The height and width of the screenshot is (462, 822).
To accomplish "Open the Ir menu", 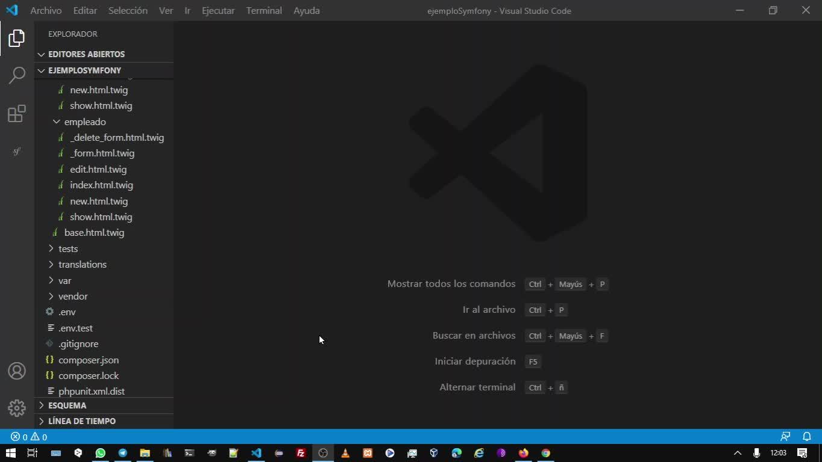I will [187, 11].
